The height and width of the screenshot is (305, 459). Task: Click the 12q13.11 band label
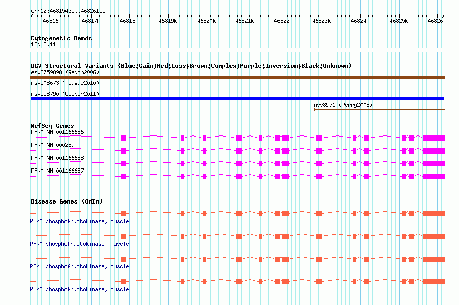coord(43,44)
